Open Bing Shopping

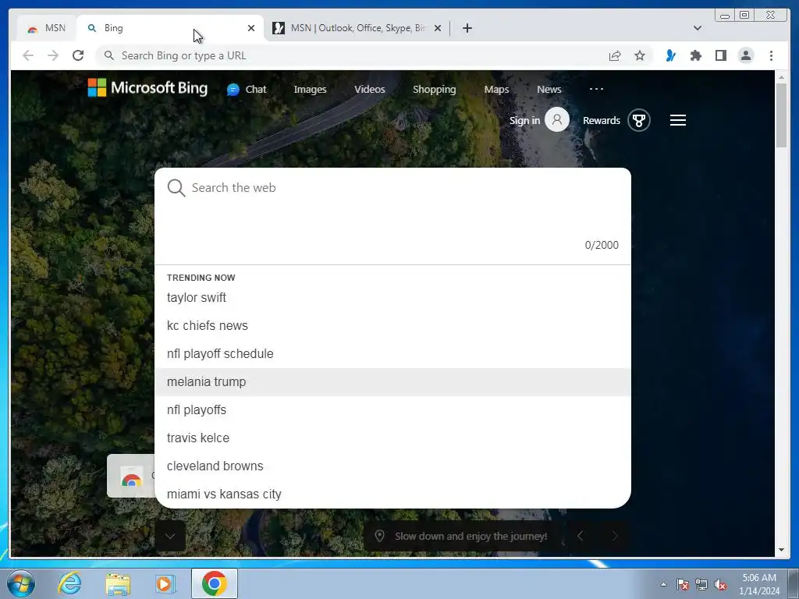pyautogui.click(x=434, y=89)
